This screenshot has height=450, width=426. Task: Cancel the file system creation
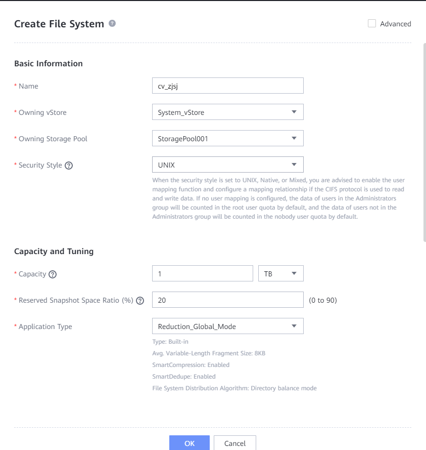coord(235,443)
